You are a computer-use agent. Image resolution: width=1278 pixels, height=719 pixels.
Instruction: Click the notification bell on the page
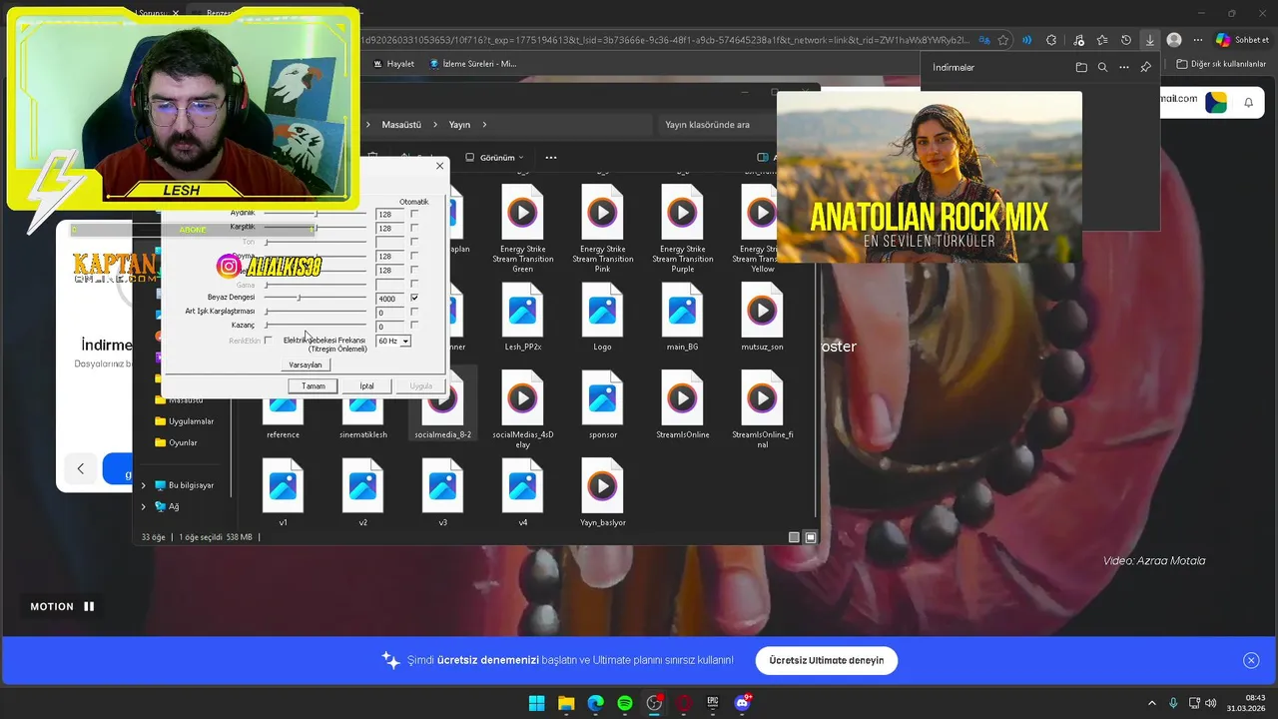[x=1248, y=103]
